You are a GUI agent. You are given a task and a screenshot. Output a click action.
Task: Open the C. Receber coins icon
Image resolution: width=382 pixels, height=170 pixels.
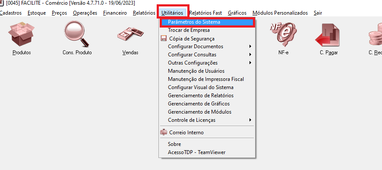click(375, 34)
